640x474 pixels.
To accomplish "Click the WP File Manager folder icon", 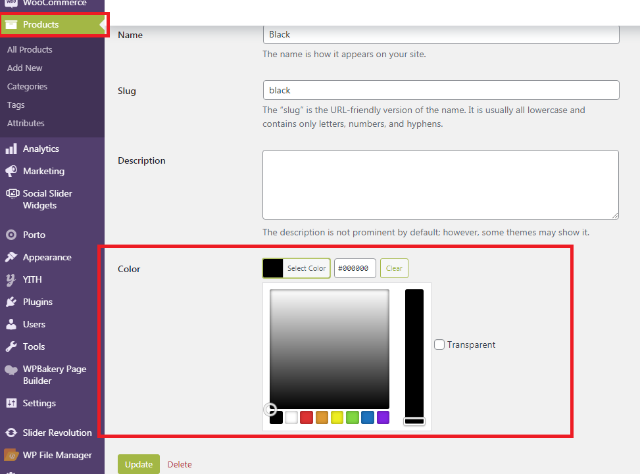I will pos(11,455).
